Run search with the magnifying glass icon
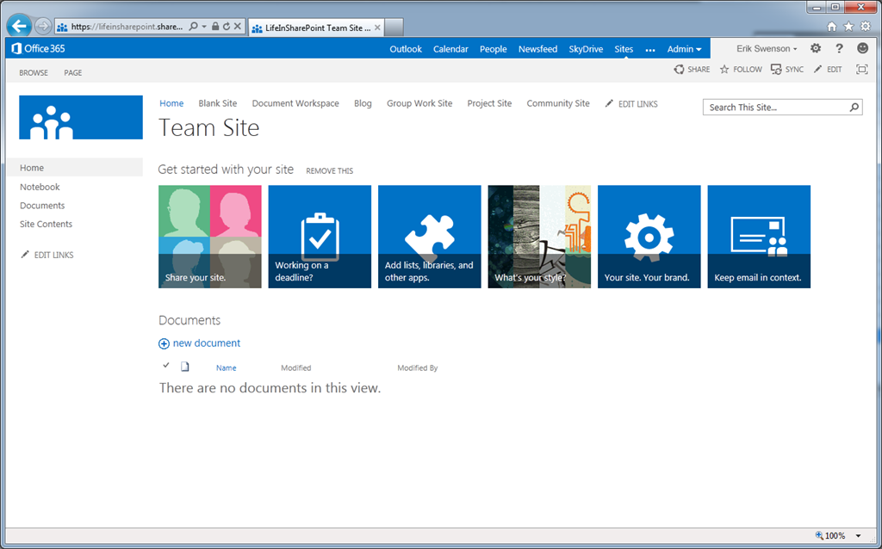Screen dimensions: 882x549 click(853, 107)
